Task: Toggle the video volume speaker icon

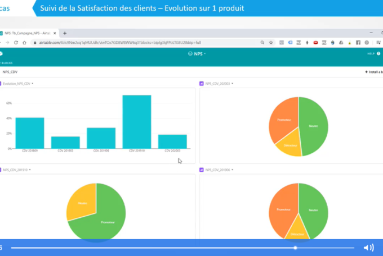Action: coord(368,248)
